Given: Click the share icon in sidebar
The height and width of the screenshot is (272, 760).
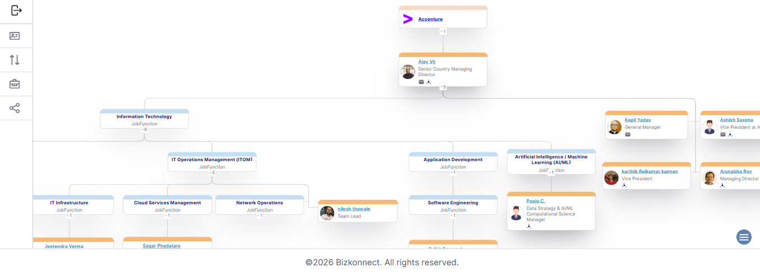Looking at the screenshot, I should point(15,108).
